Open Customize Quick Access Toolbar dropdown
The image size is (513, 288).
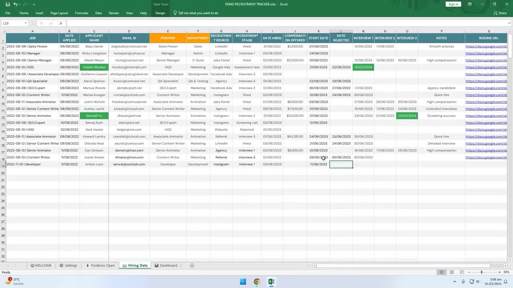(x=34, y=4)
